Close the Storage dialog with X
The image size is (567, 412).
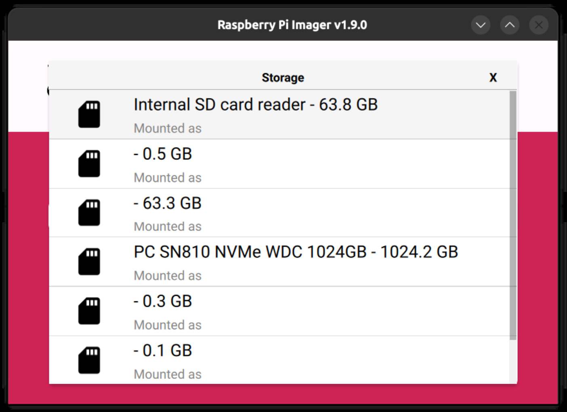tap(493, 78)
